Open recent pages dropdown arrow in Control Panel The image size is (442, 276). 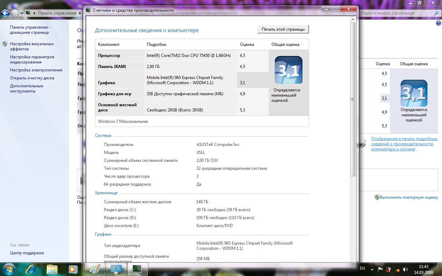point(22,13)
